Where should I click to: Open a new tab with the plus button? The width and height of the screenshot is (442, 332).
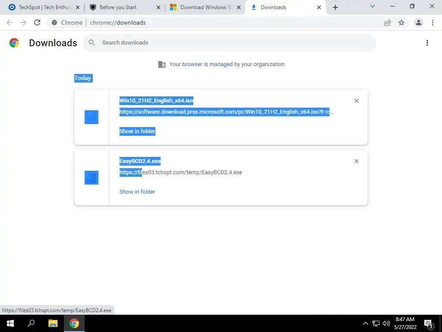click(x=335, y=7)
